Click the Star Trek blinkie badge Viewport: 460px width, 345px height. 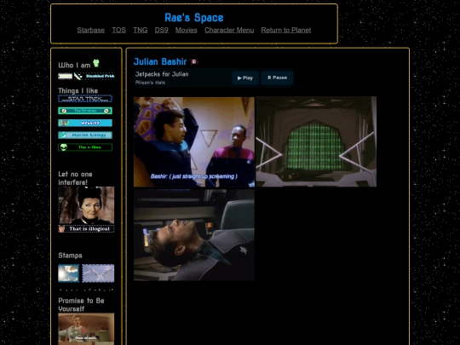(85, 99)
